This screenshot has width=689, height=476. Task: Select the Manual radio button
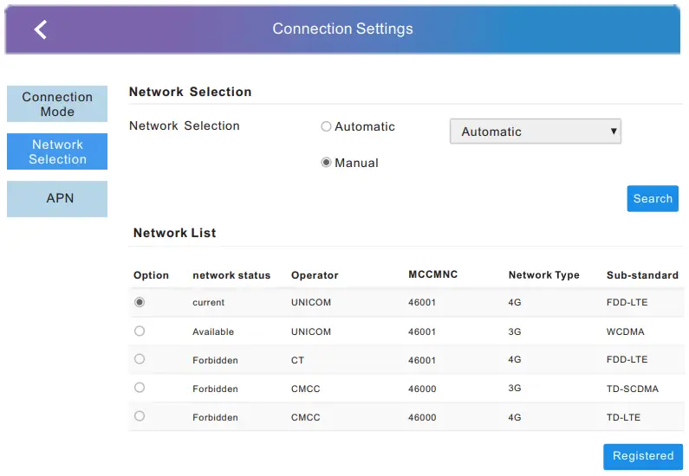pos(326,163)
